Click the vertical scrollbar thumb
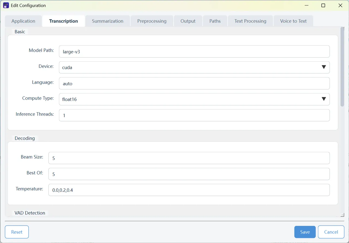 (x=342, y=66)
